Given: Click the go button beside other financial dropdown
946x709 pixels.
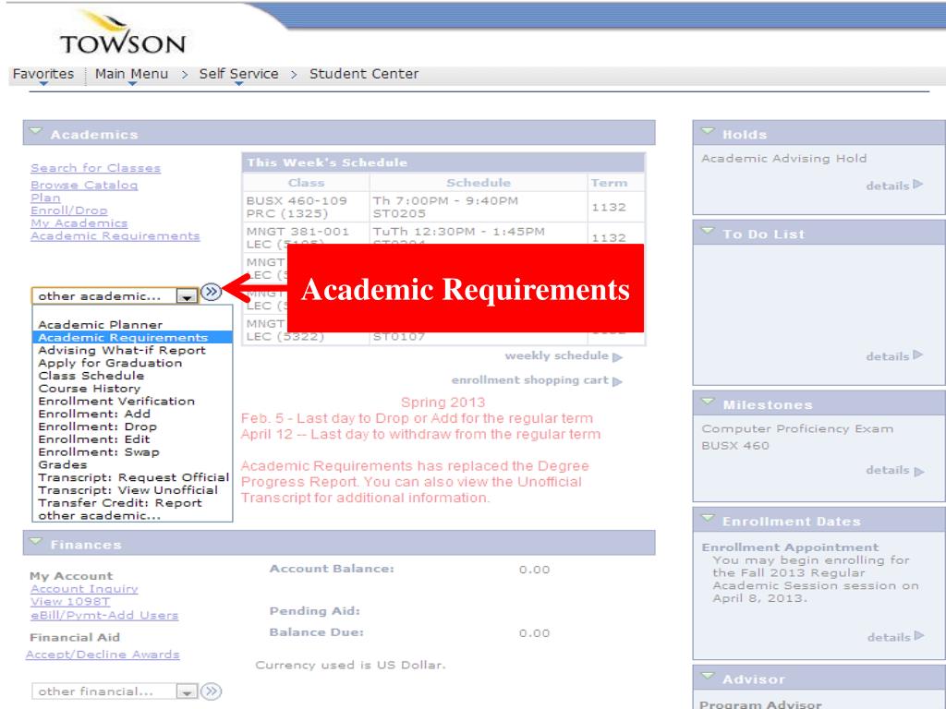Looking at the screenshot, I should coord(212,691).
